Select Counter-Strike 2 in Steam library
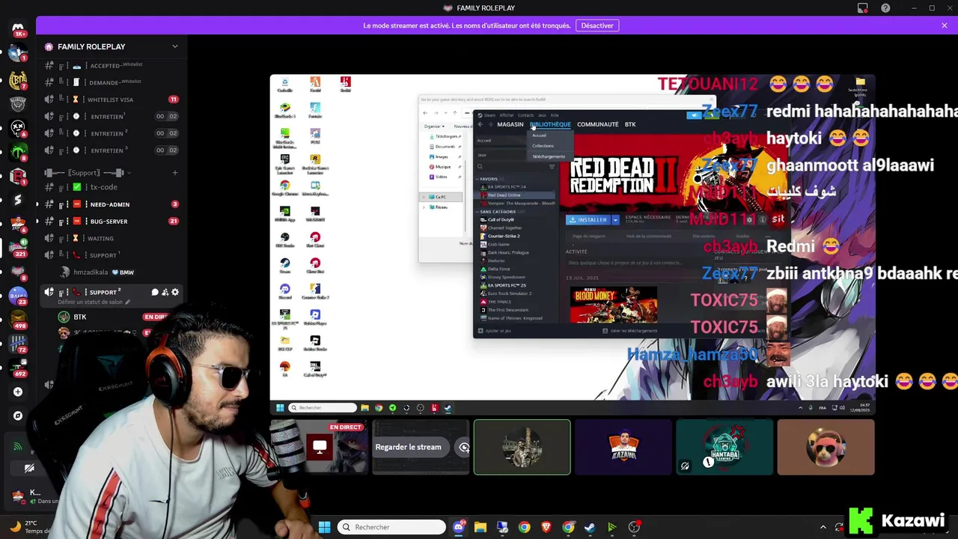The image size is (958, 539). click(504, 236)
